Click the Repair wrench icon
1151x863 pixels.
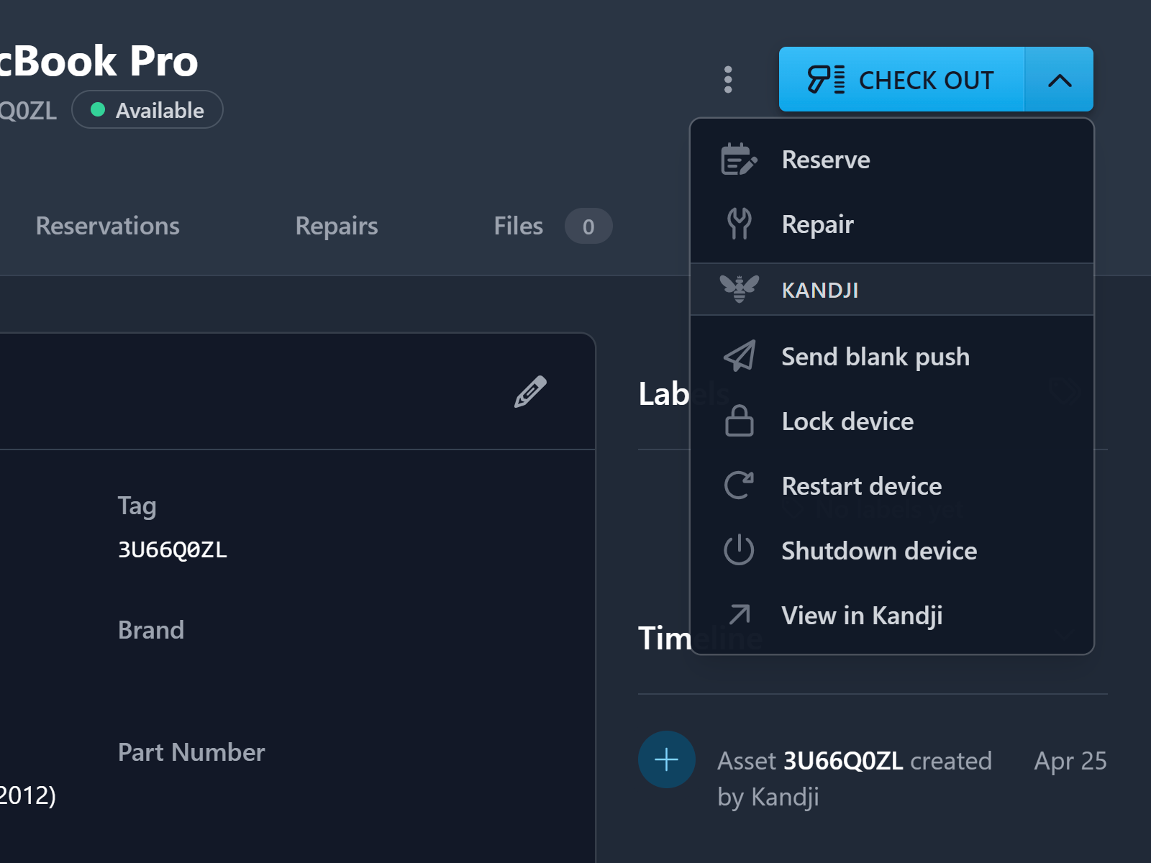[x=739, y=224]
